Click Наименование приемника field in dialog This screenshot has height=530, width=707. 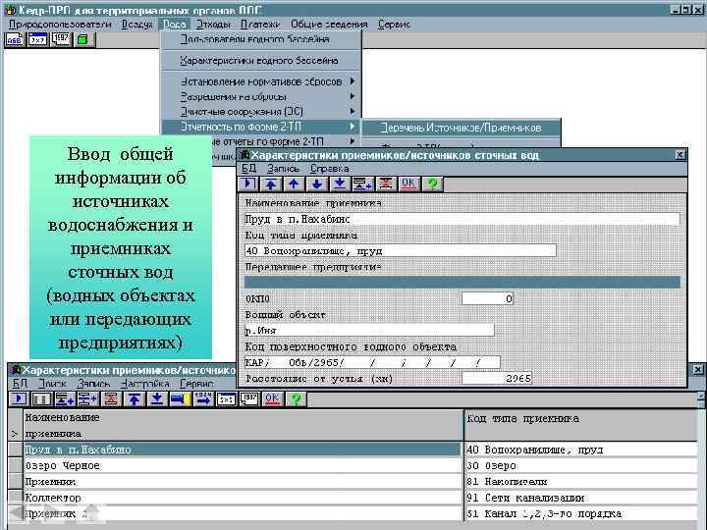462,220
